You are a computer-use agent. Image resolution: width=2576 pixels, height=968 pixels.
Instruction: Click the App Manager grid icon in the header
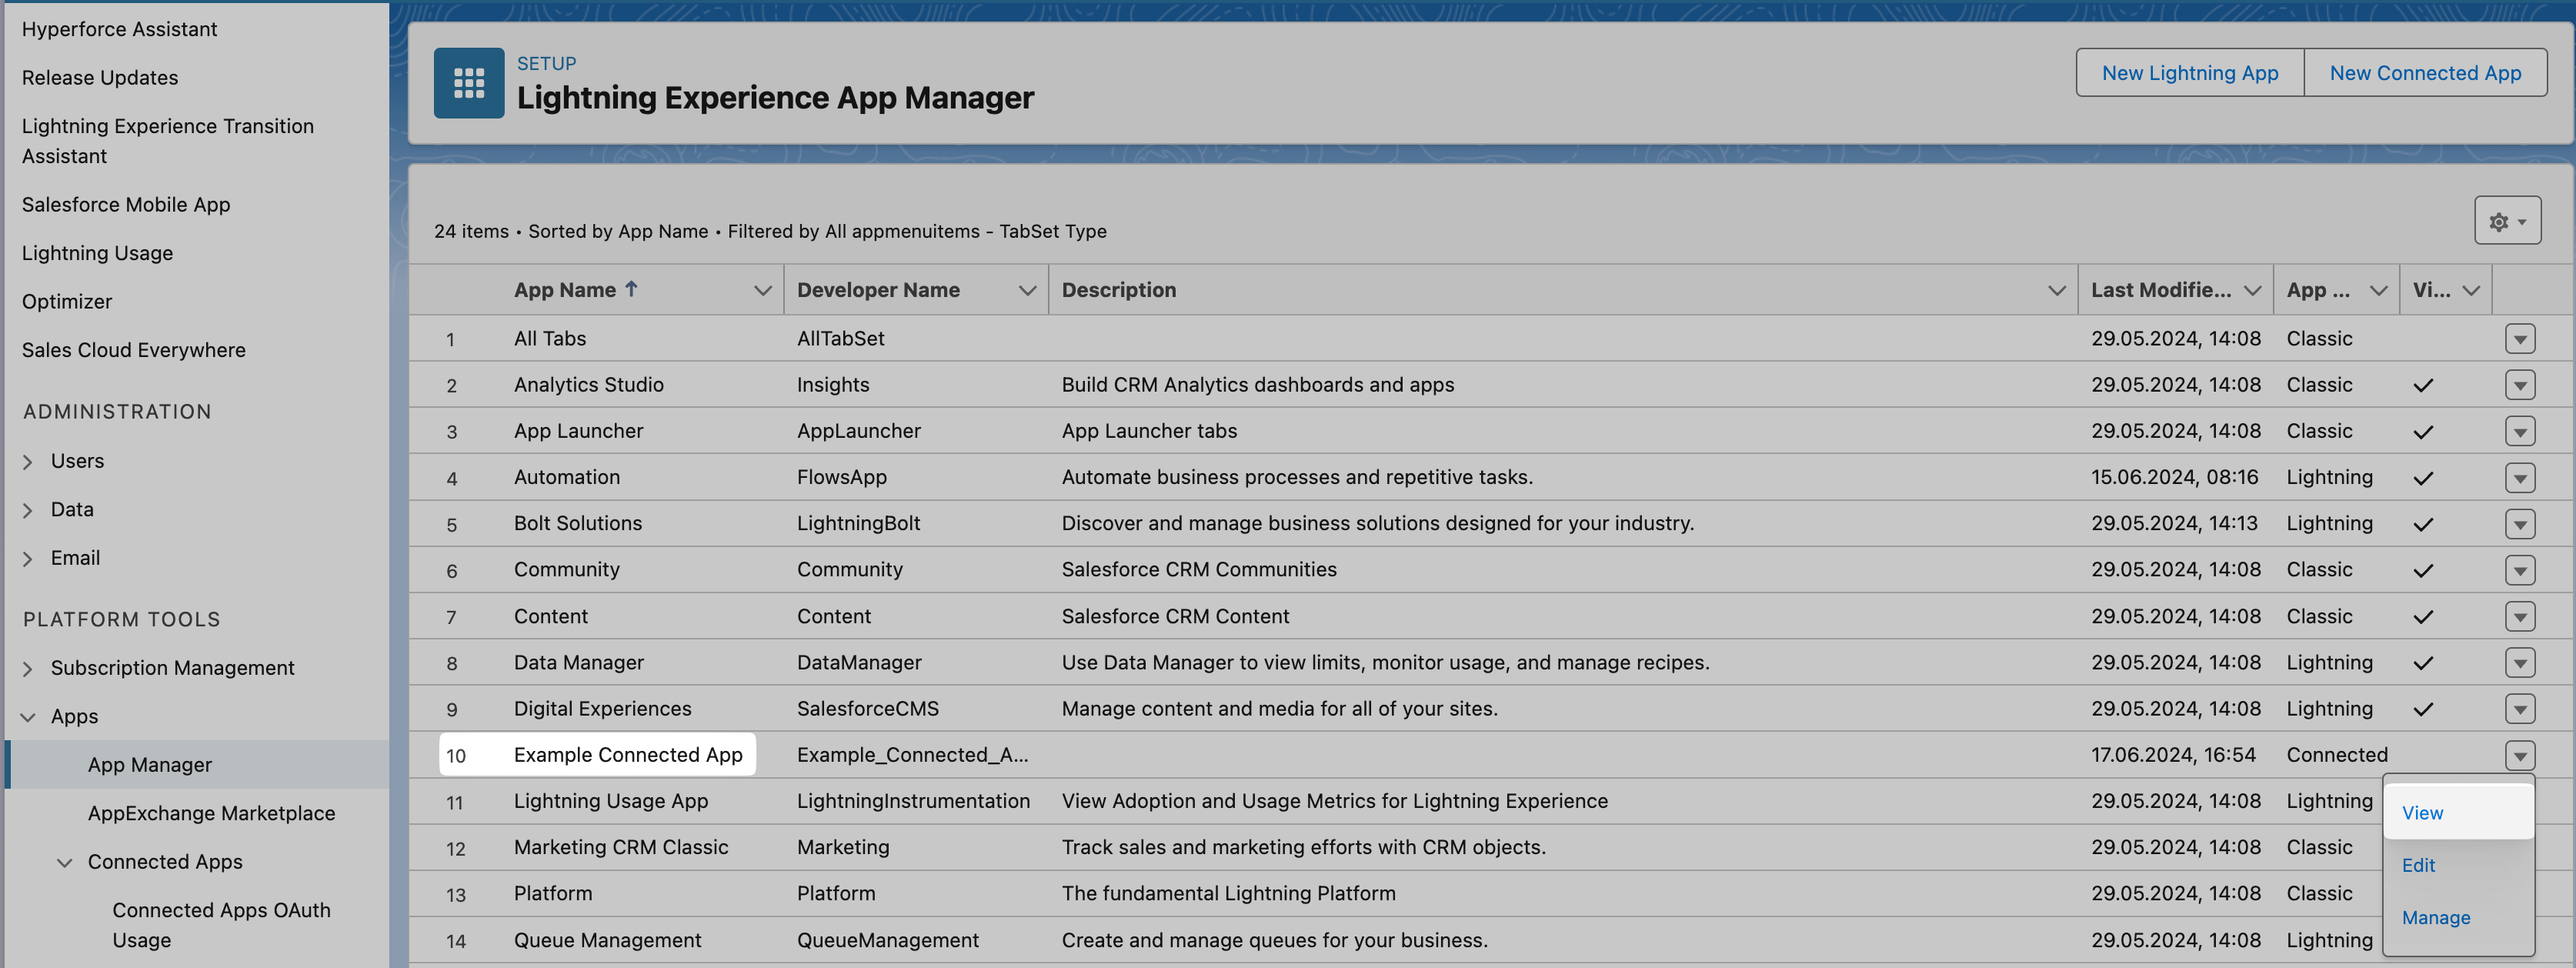pyautogui.click(x=468, y=83)
